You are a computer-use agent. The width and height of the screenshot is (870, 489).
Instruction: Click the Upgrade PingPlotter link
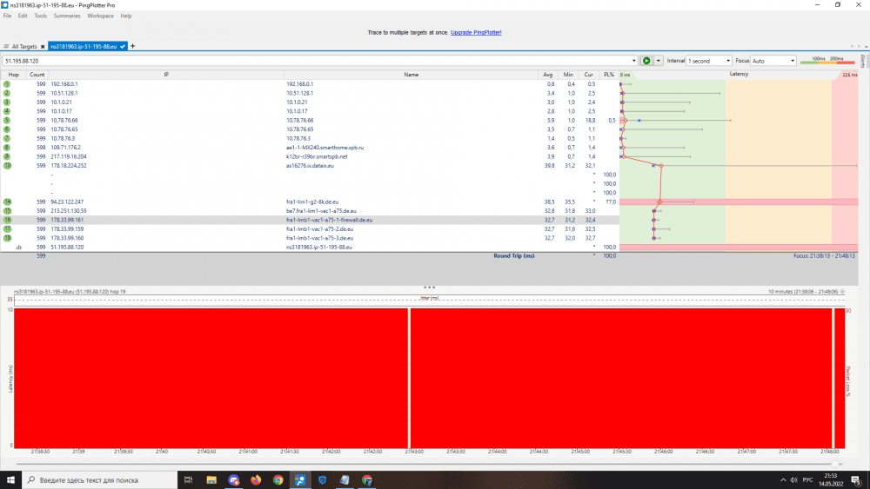pyautogui.click(x=476, y=32)
